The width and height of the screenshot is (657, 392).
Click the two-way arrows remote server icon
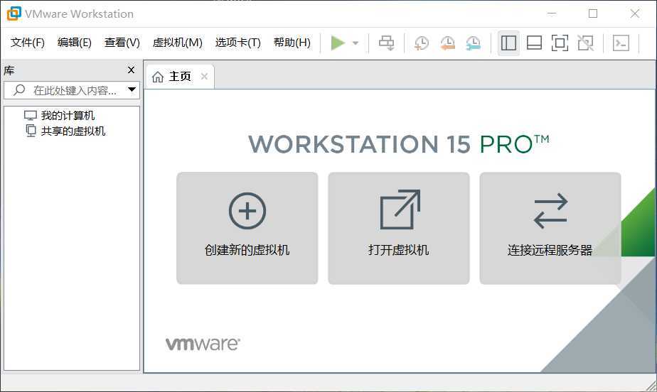[x=550, y=210]
